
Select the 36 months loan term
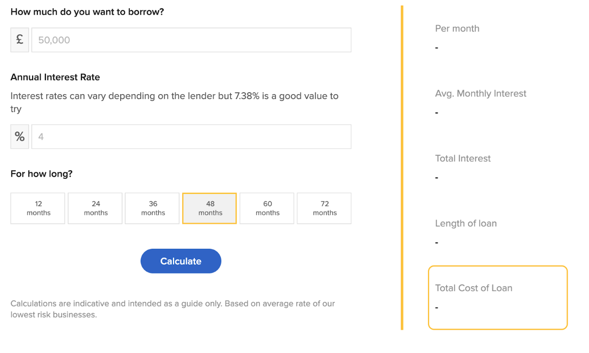(x=152, y=208)
